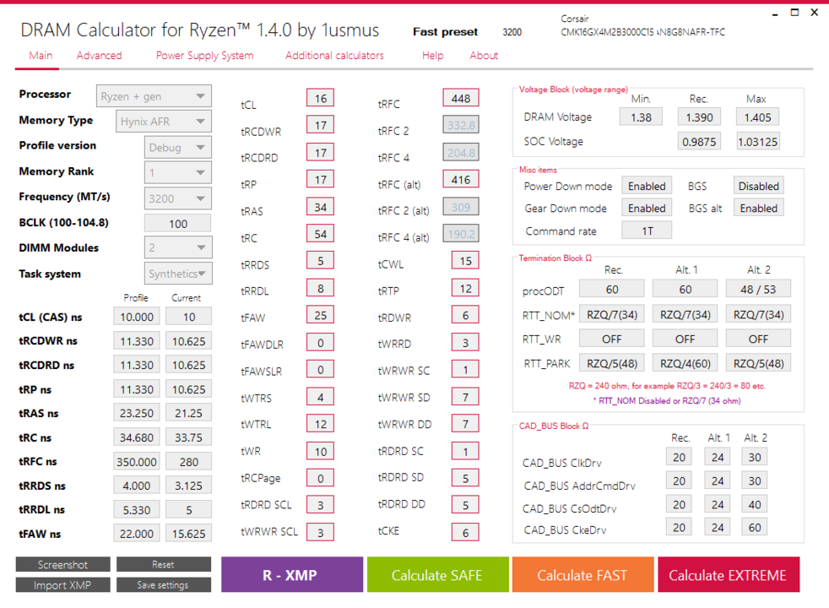
Task: Open the Memory Rank dropdown
Action: pyautogui.click(x=177, y=173)
